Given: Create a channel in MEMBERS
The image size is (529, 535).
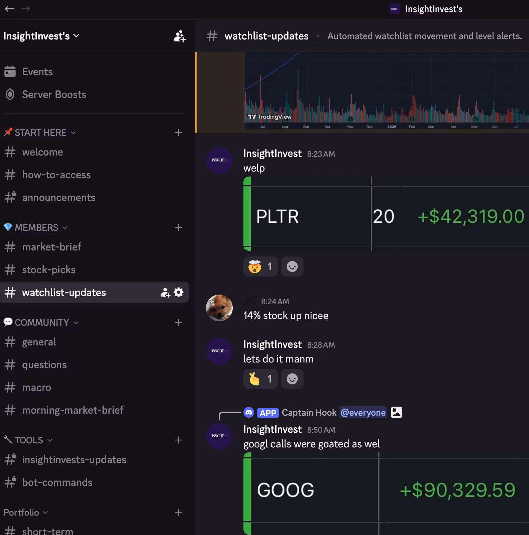Looking at the screenshot, I should (x=179, y=227).
